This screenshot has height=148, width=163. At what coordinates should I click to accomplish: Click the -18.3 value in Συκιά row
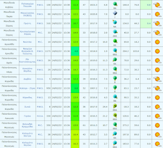click(126, 107)
